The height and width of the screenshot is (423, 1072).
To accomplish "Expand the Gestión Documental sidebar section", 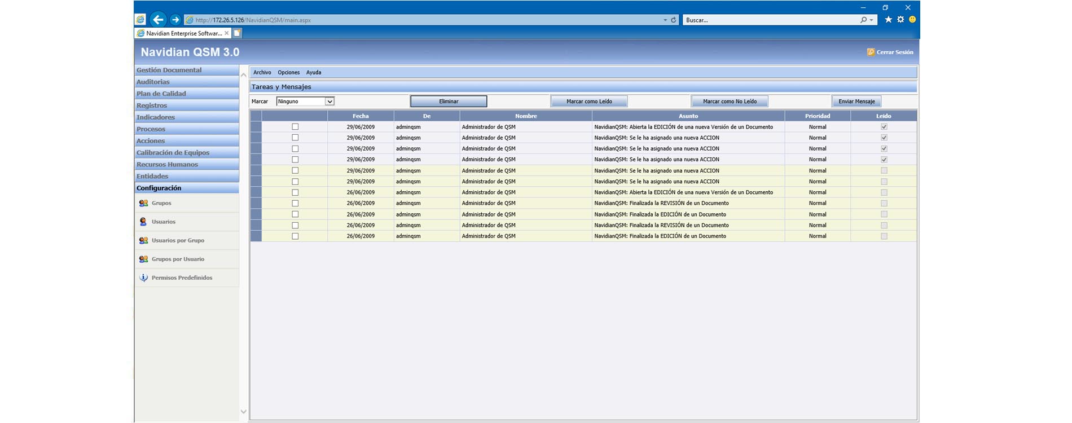I will click(169, 70).
